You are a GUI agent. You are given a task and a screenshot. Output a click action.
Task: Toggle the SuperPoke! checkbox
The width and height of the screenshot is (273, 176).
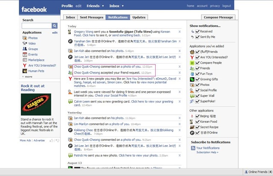pos(197,101)
